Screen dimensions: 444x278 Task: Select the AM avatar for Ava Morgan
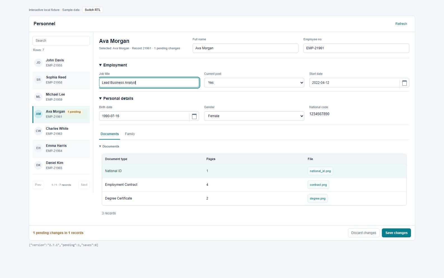pos(38,114)
